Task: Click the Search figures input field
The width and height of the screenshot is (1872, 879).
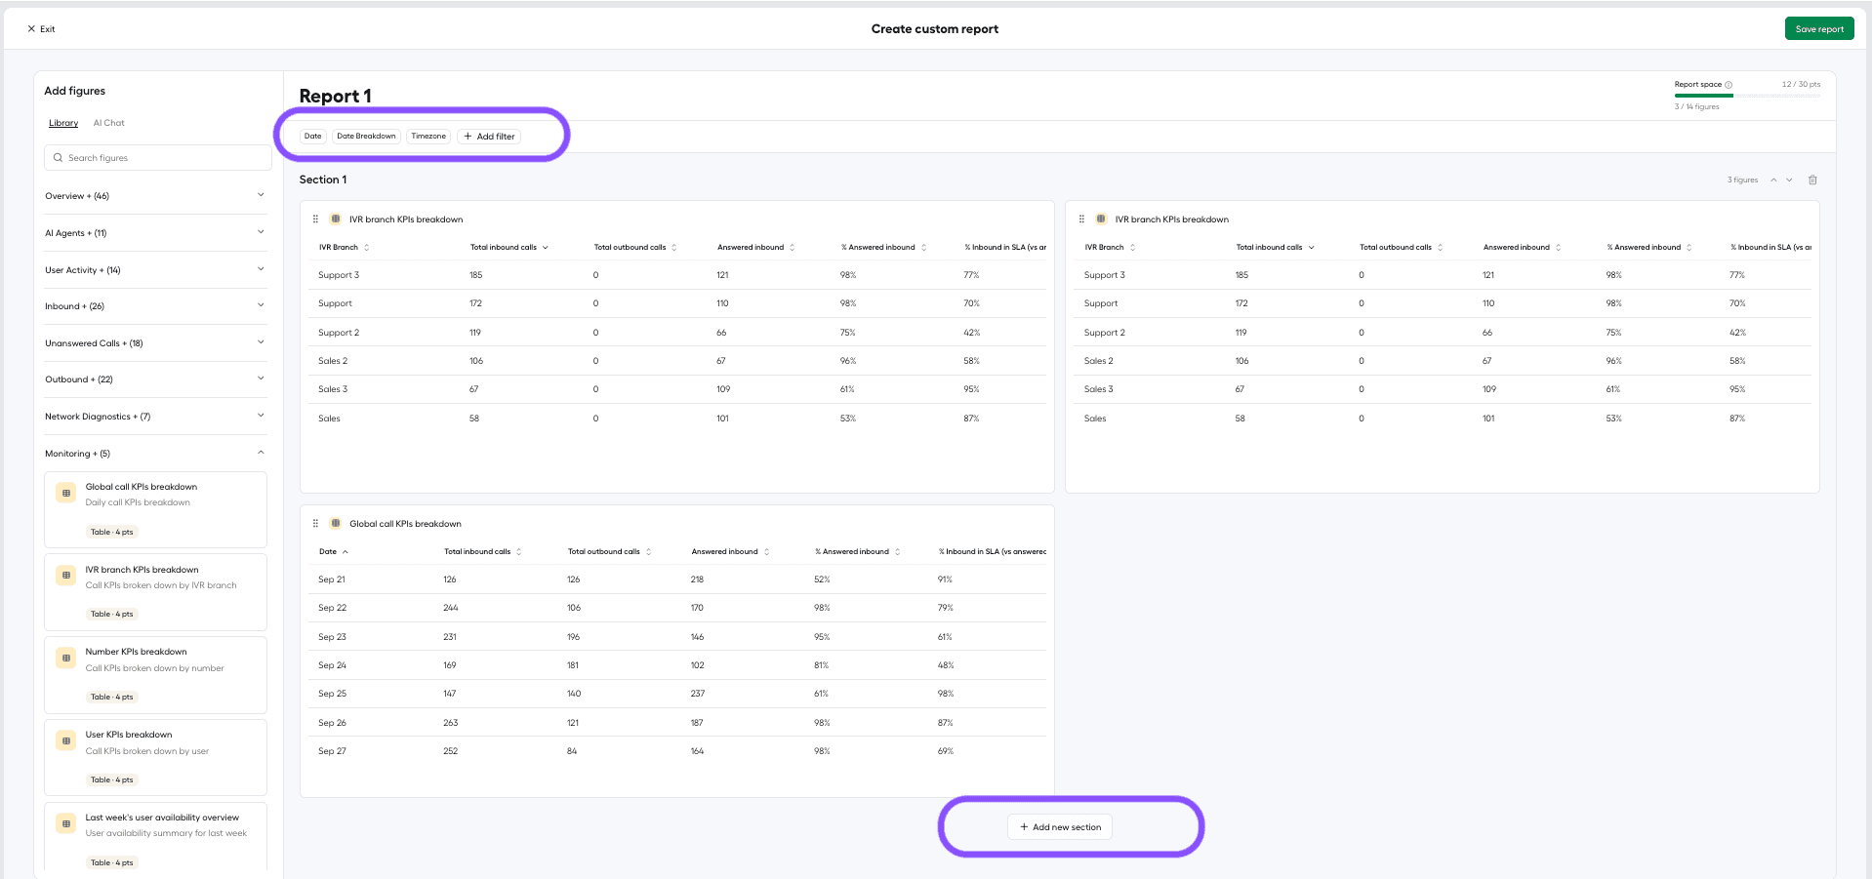Action: click(x=158, y=158)
